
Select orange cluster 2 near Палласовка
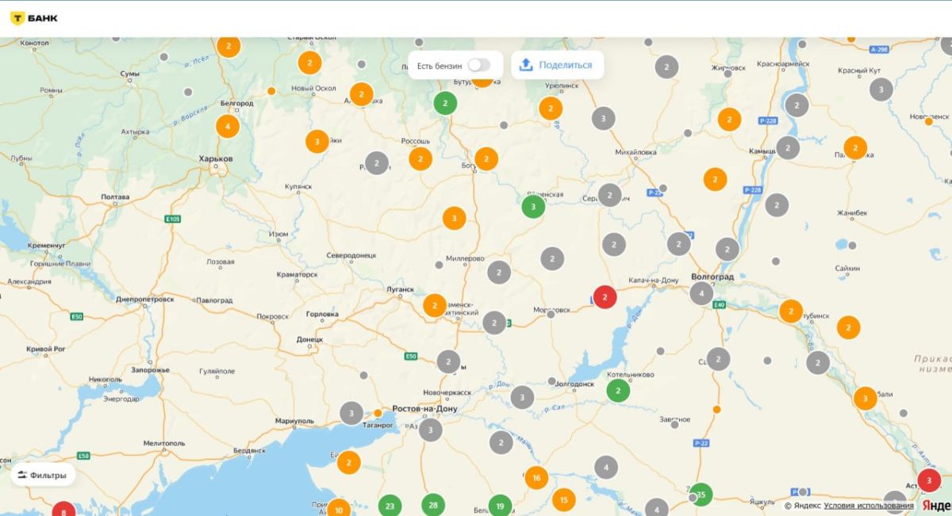coord(855,147)
